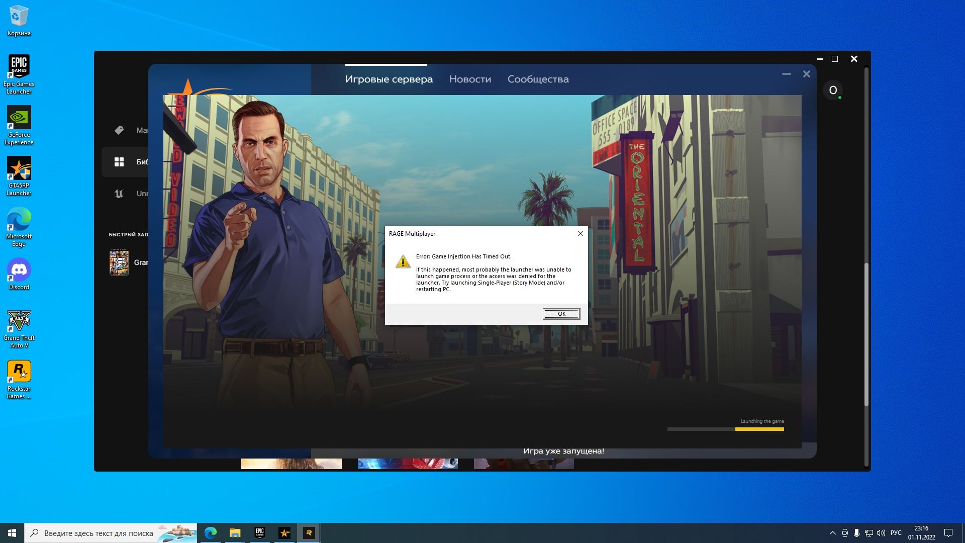
Task: Open the notification center icon
Action: tap(948, 533)
